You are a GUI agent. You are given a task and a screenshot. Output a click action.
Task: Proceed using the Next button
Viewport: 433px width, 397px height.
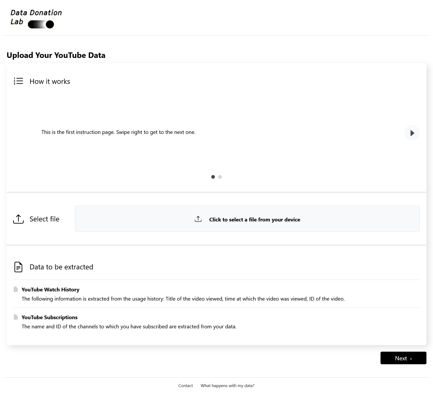point(403,358)
